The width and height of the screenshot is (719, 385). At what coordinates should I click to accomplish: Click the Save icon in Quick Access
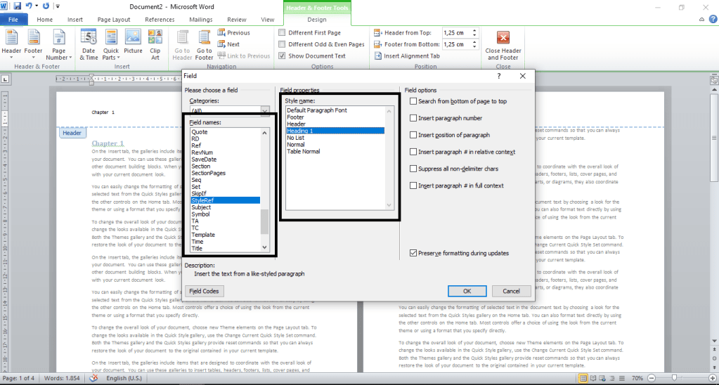(17, 6)
